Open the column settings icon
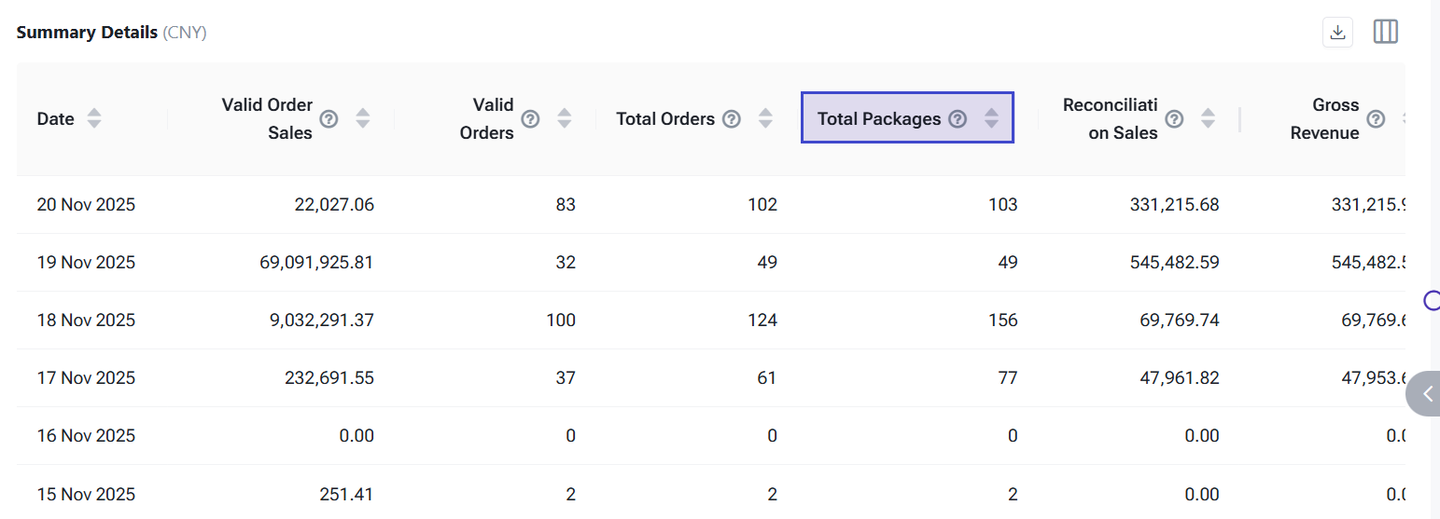 1386,33
